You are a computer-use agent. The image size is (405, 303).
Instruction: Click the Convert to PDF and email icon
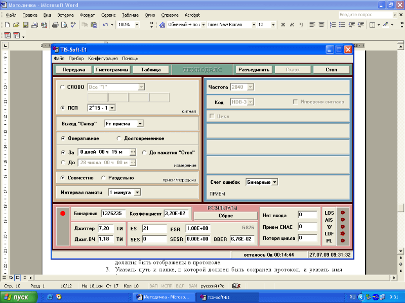click(x=17, y=35)
